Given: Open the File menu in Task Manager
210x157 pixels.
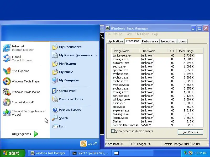Looking at the screenshot, I should (x=108, y=34).
